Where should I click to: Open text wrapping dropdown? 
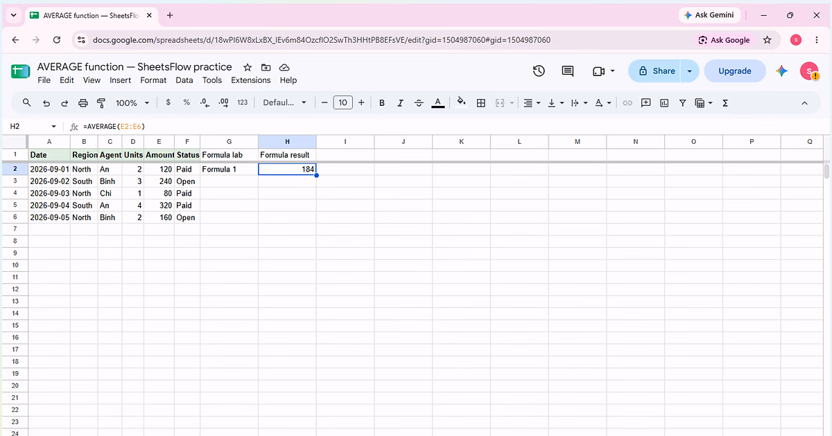click(x=579, y=102)
